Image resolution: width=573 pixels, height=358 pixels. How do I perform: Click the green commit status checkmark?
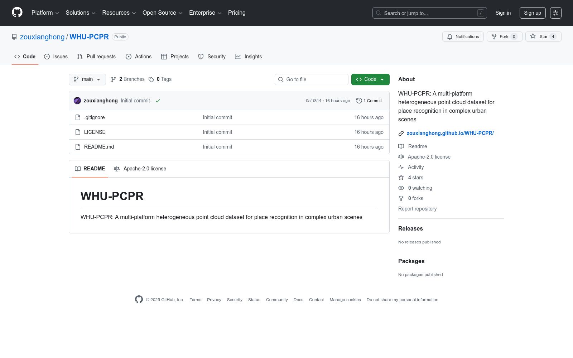pos(158,101)
